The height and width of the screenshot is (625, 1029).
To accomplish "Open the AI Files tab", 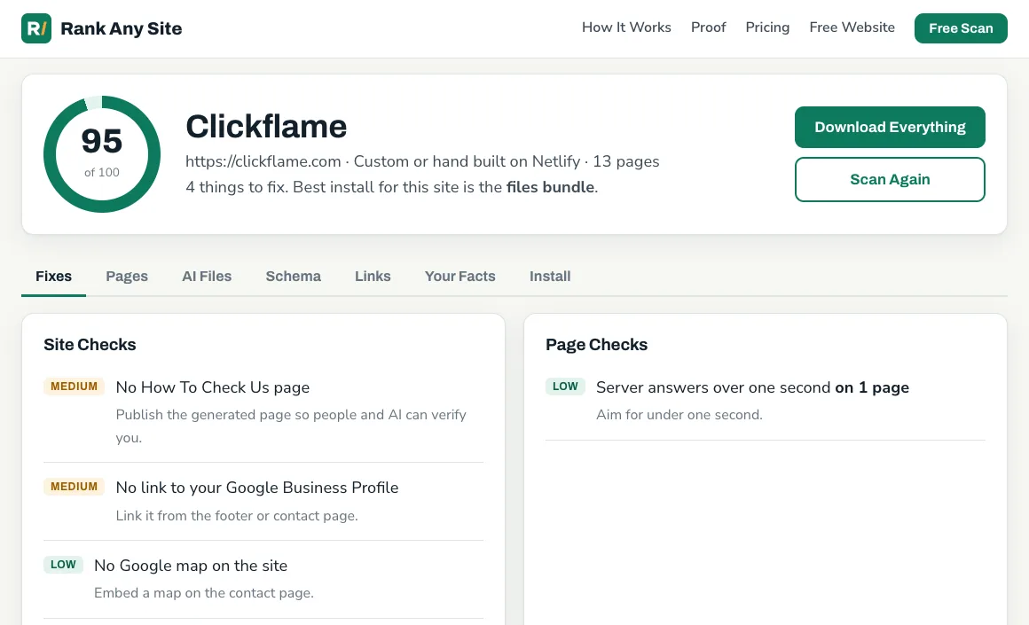I will (x=207, y=276).
